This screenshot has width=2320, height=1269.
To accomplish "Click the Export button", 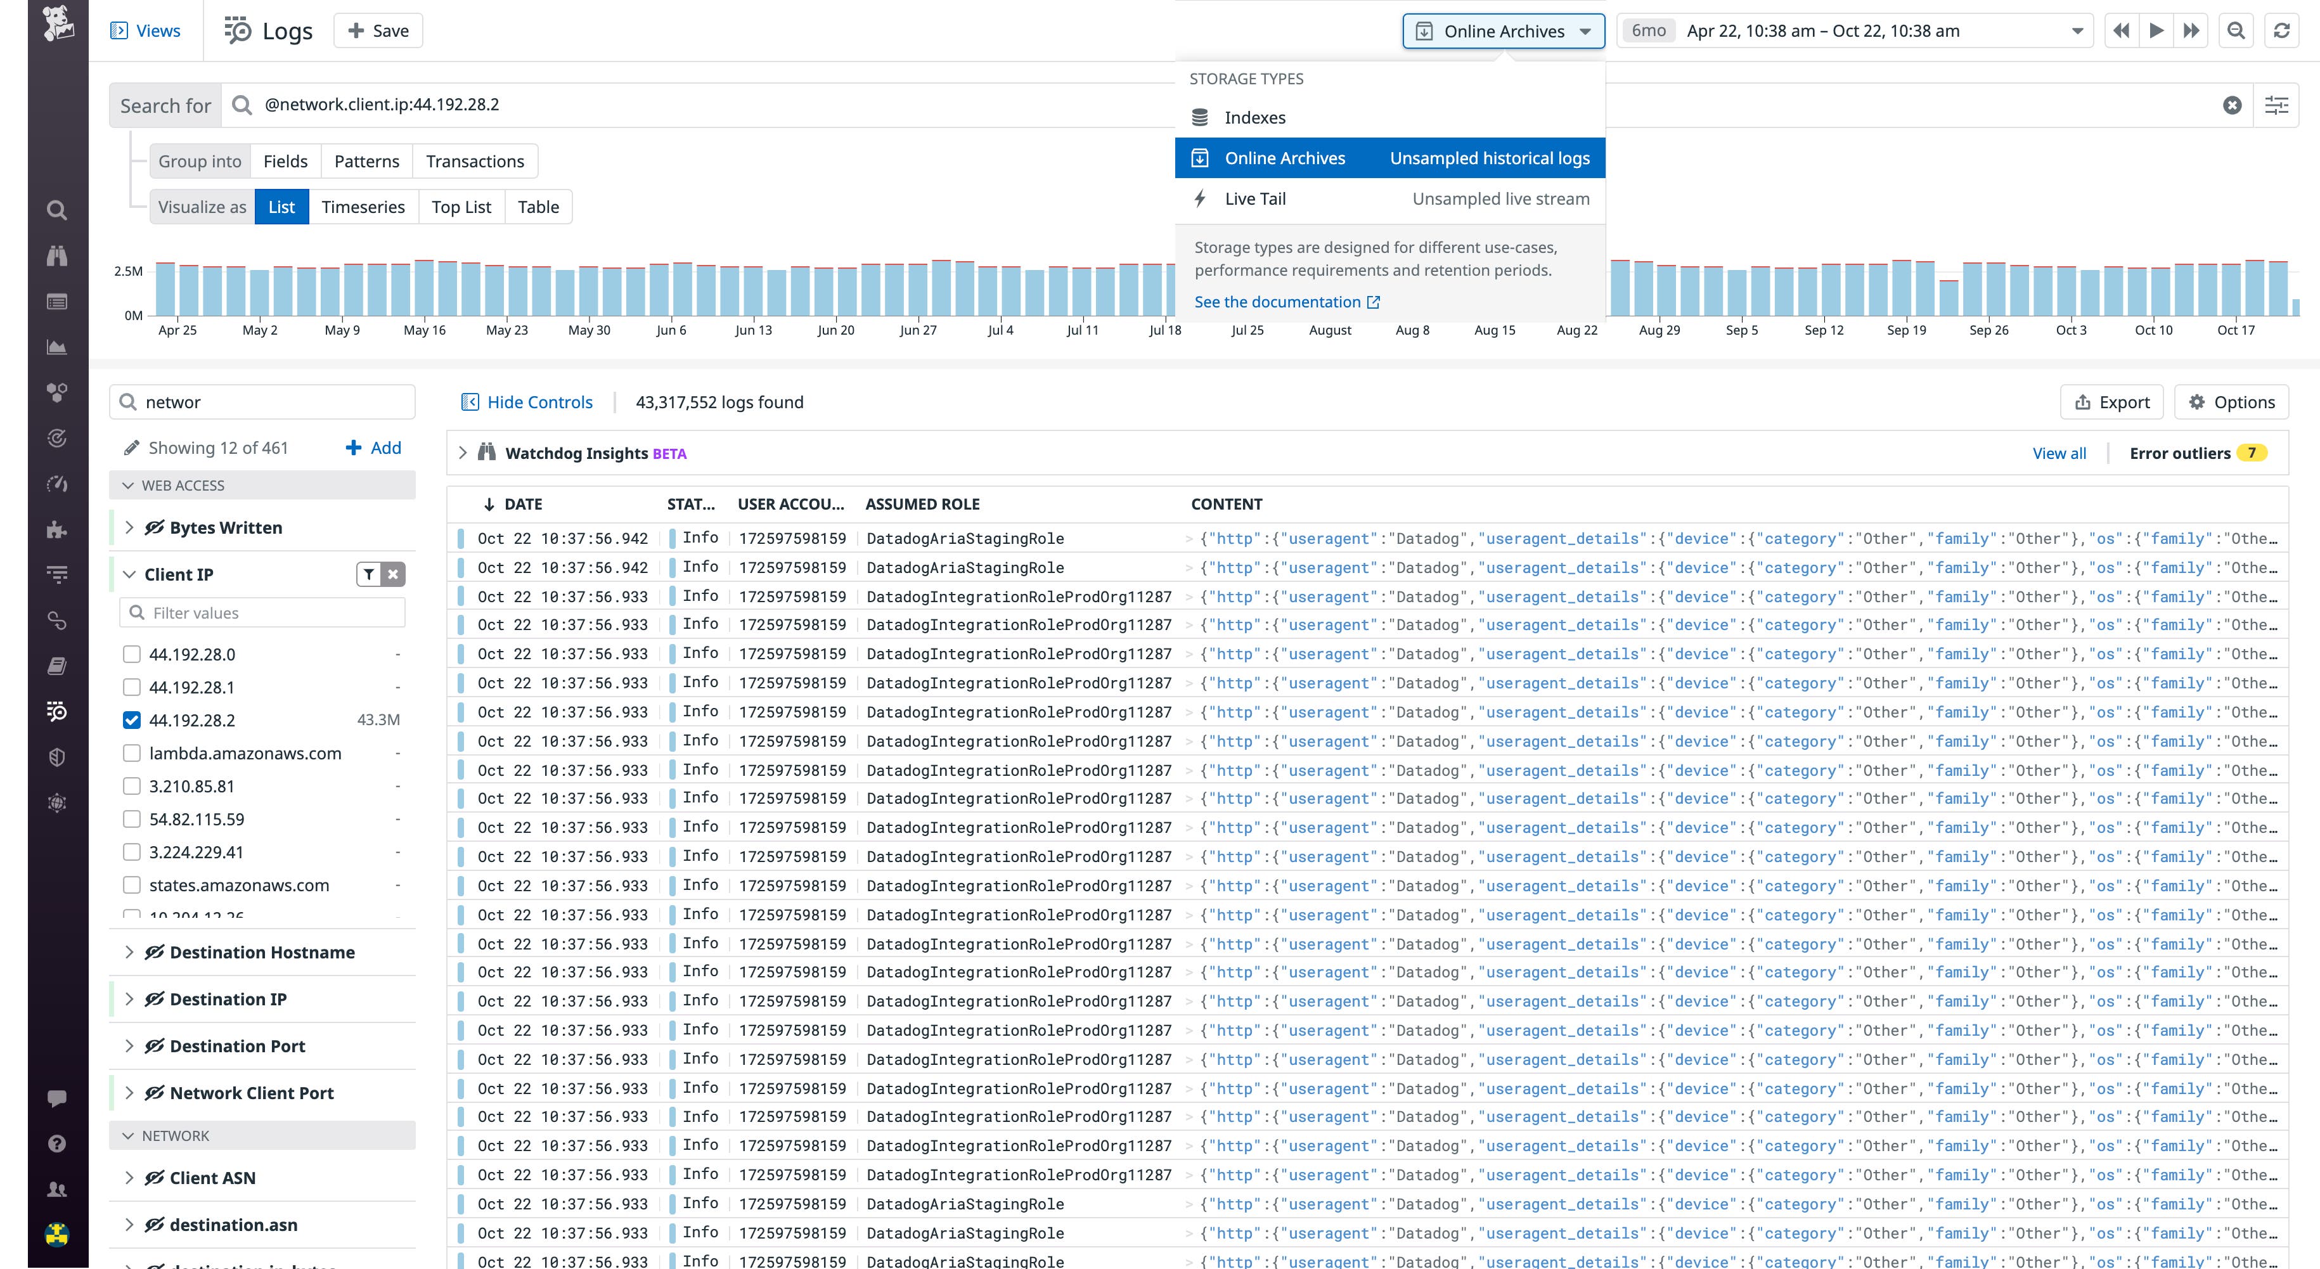I will coord(2112,403).
